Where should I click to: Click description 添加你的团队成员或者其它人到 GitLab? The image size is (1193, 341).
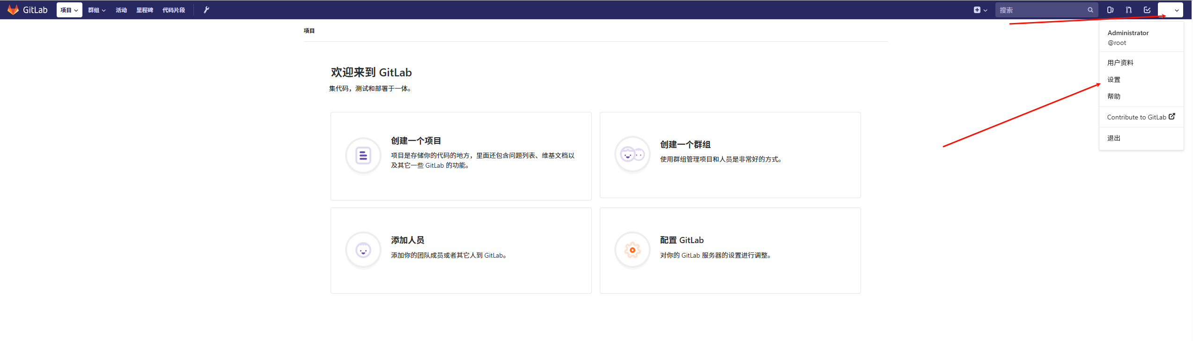click(x=449, y=255)
